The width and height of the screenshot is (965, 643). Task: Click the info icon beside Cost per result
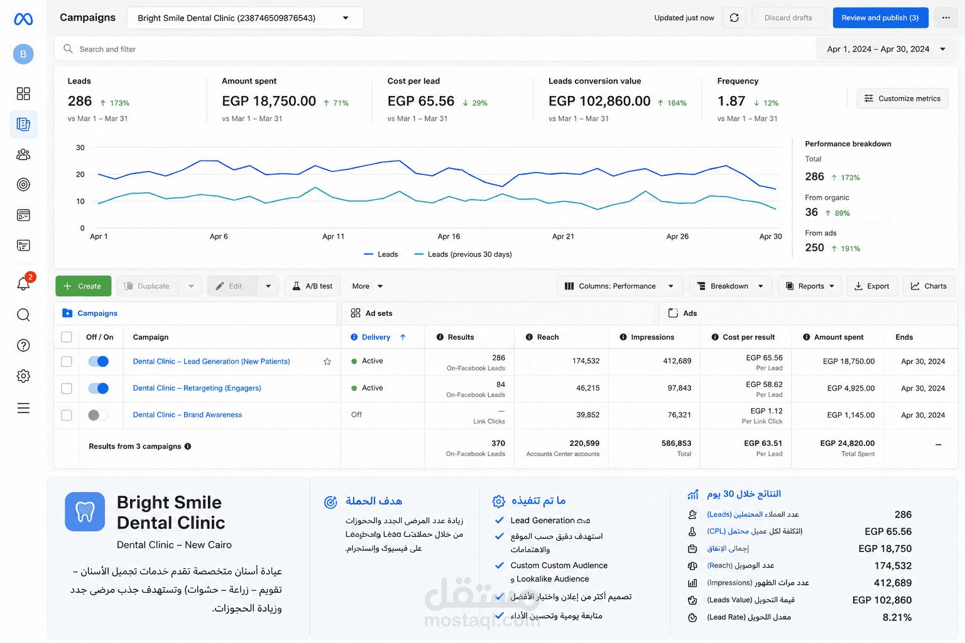715,337
